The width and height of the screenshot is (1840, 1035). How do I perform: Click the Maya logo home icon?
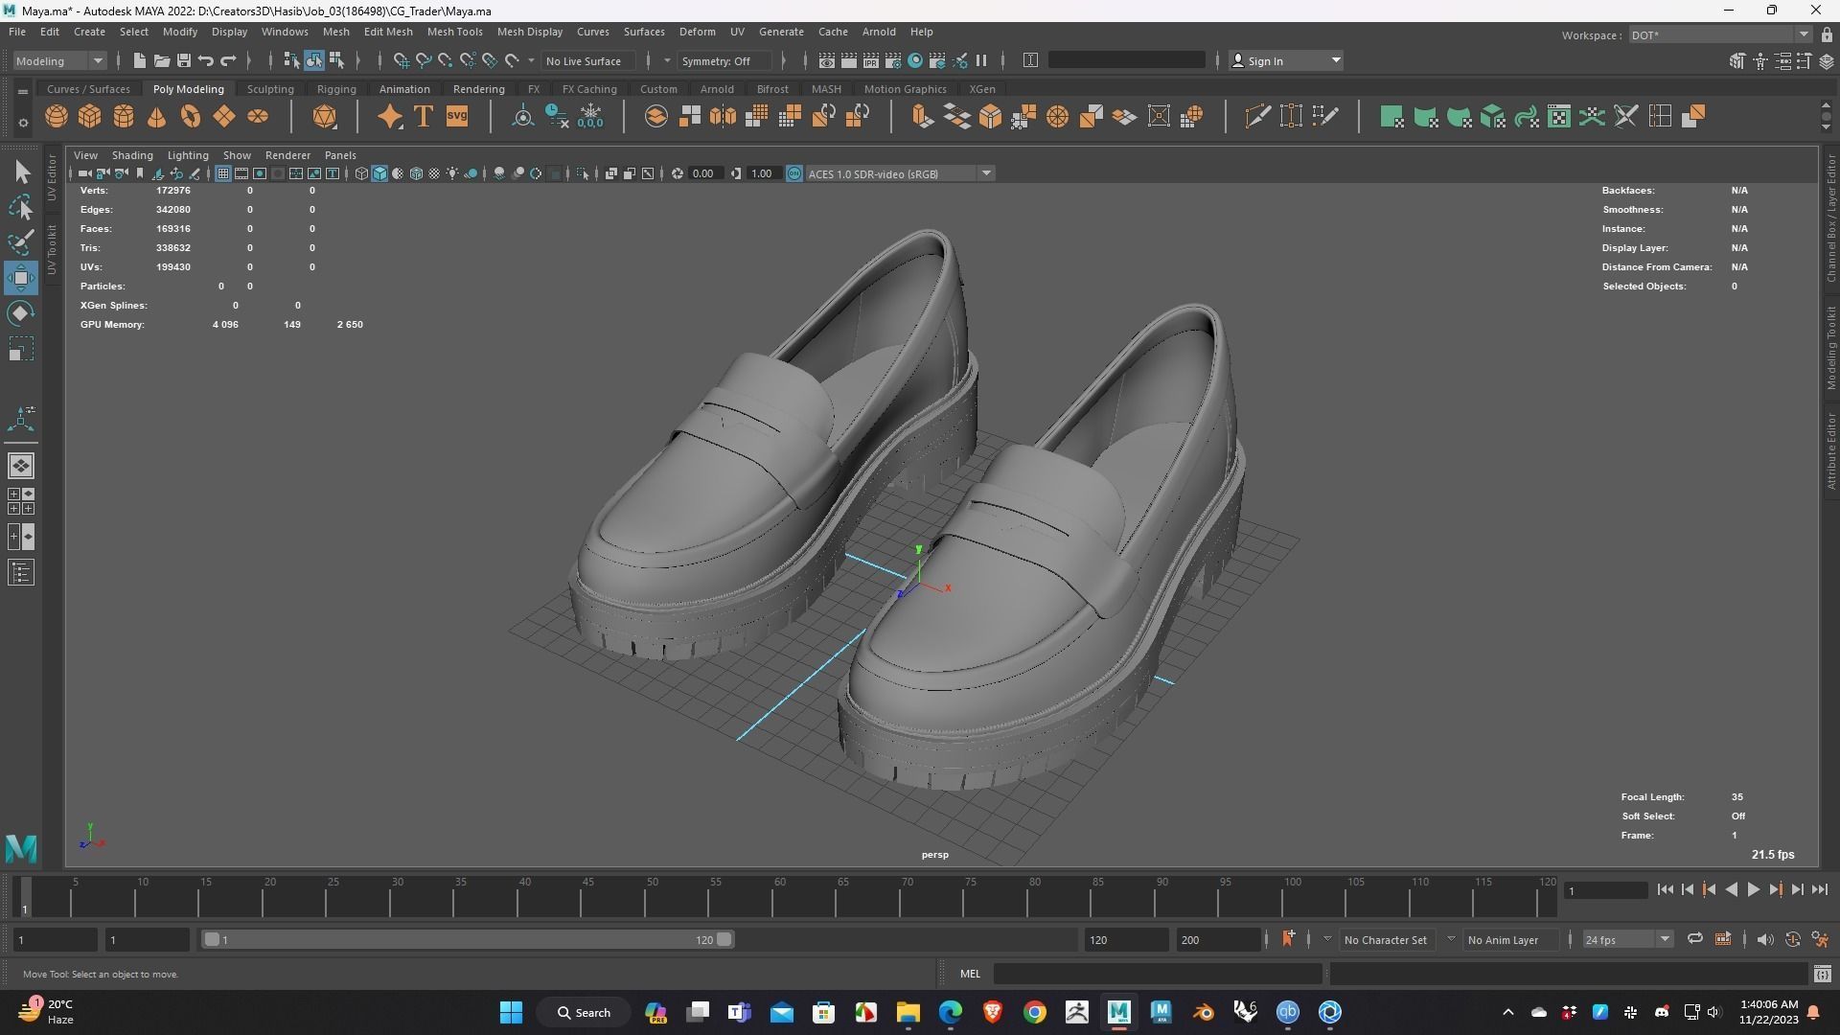point(21,848)
